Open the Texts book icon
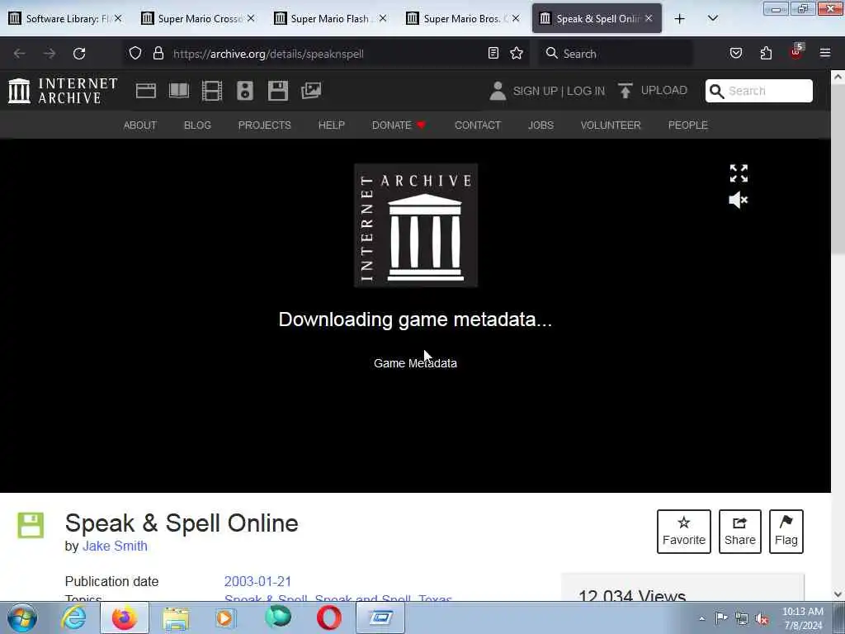This screenshot has width=845, height=634. 179,91
